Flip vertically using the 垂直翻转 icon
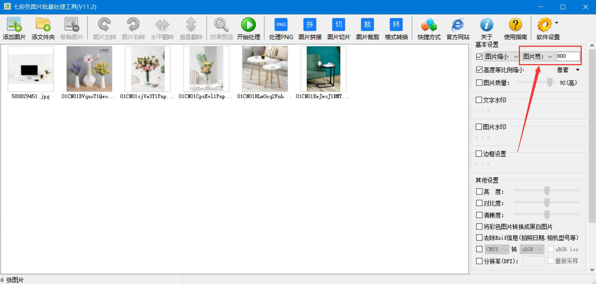 (x=191, y=25)
